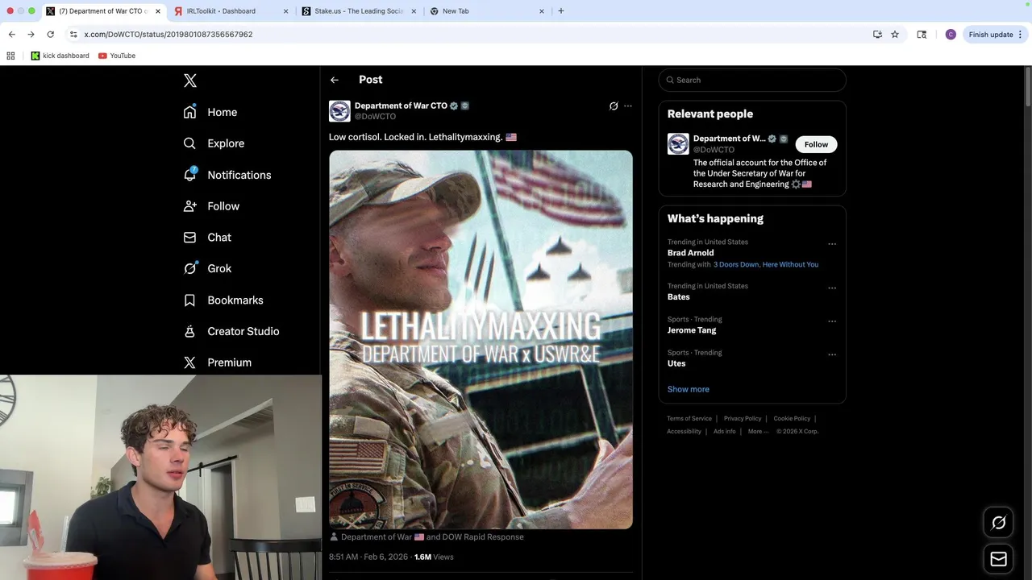
Task: Open Chat envelope in sidebar
Action: click(x=189, y=238)
